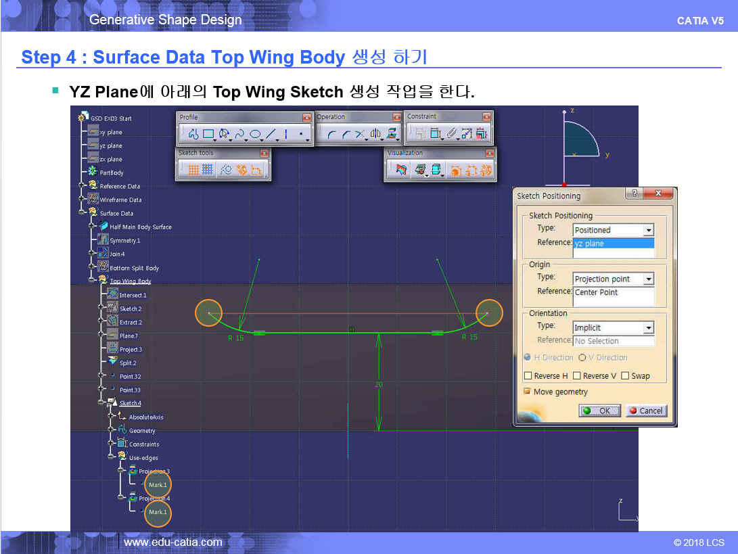
Task: Toggle the Grid icon in Sketch tools
Action: 193,170
